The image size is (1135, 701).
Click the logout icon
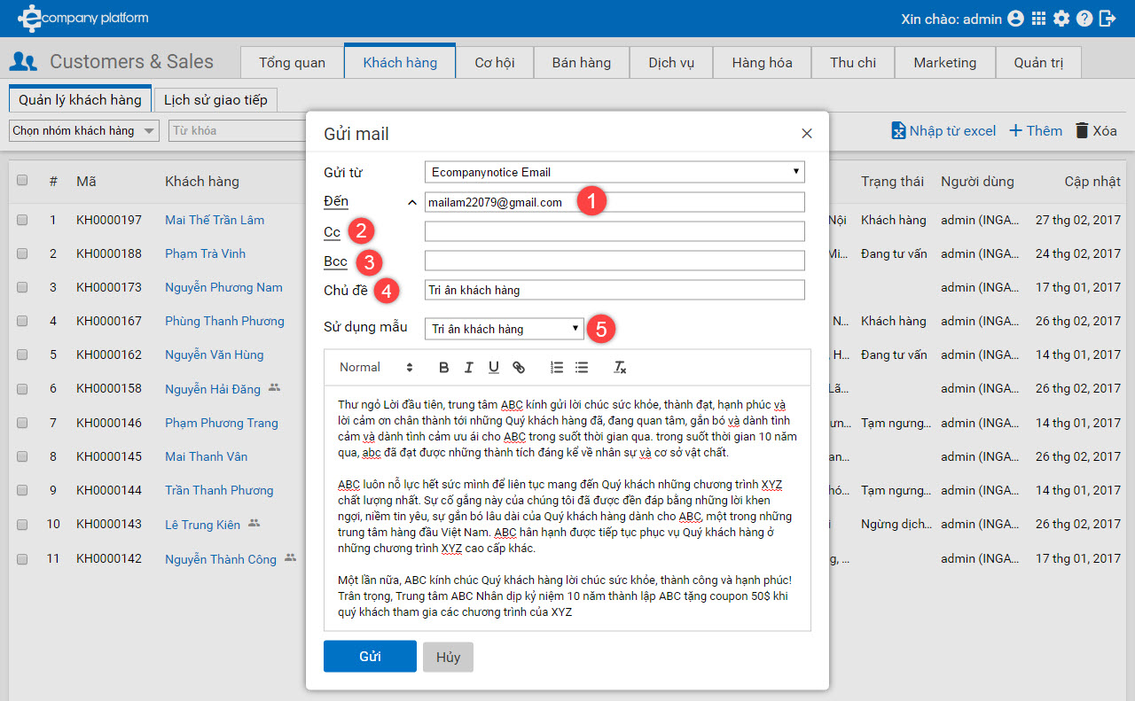click(1107, 19)
